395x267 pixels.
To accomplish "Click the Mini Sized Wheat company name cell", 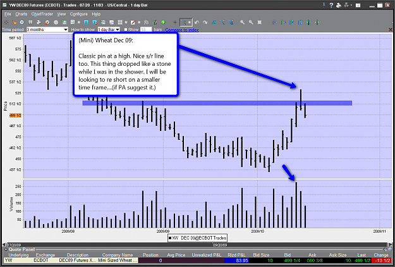I will click(x=118, y=260).
